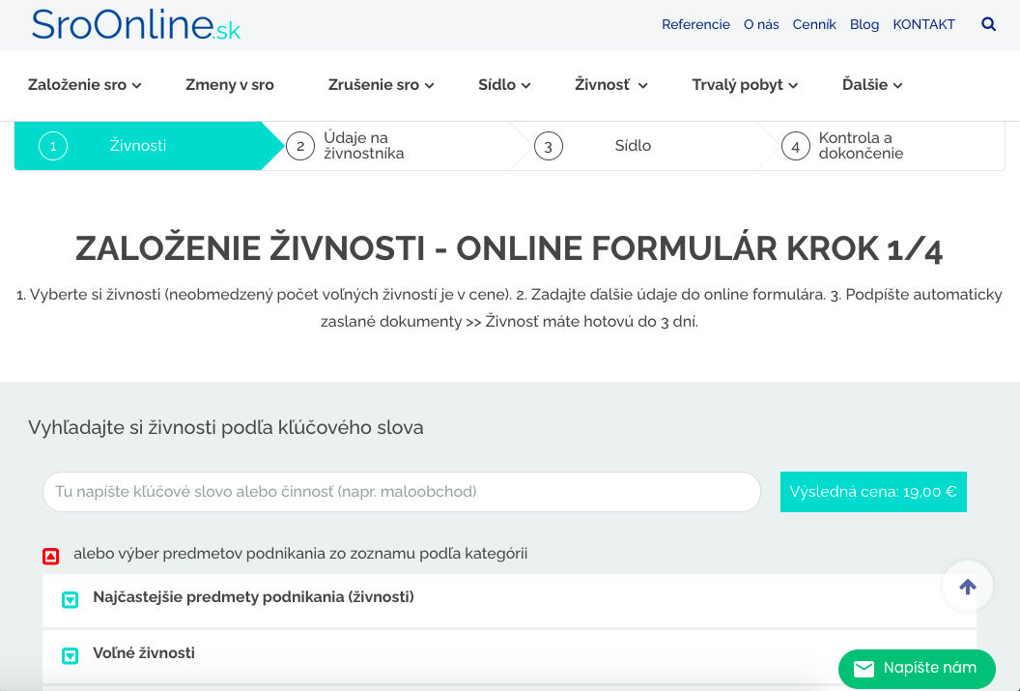
Task: Click the Výsledná cena 19,00 € button
Action: [873, 492]
